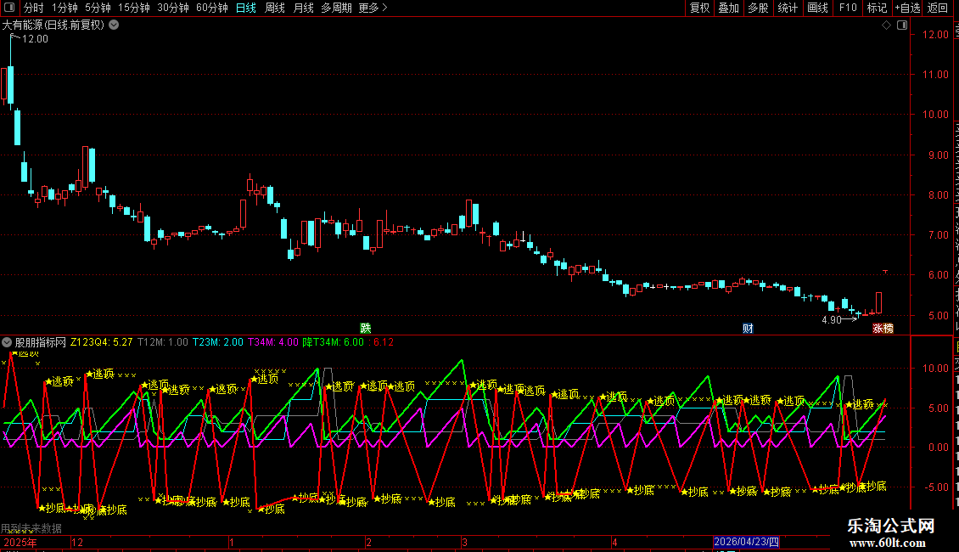Click the 12 month label on time axis
Screen dimensions: 959x552
pos(77,542)
